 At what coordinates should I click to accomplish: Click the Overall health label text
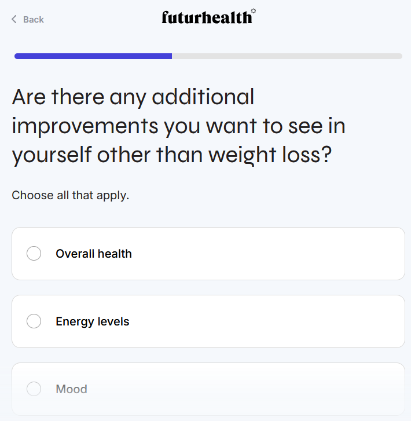click(94, 254)
